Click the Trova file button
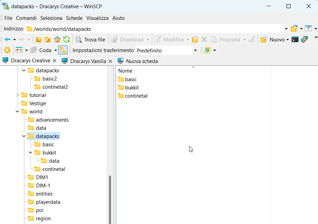This screenshot has width=318, height=224. coord(90,40)
